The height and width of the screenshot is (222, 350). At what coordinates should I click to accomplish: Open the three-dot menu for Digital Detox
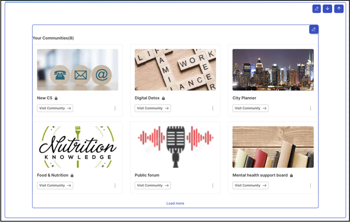click(213, 108)
